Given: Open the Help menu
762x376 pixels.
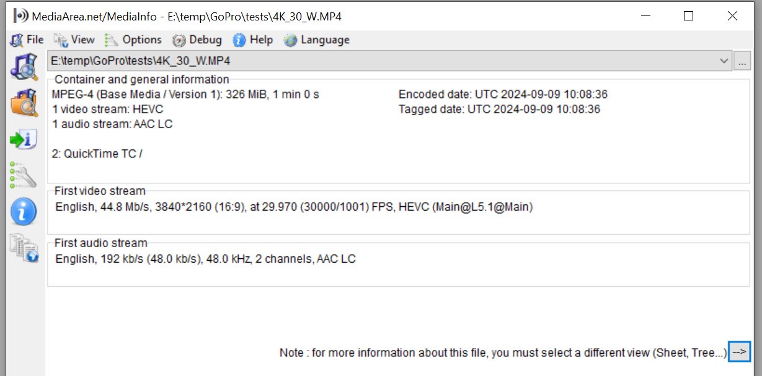Looking at the screenshot, I should pyautogui.click(x=253, y=40).
